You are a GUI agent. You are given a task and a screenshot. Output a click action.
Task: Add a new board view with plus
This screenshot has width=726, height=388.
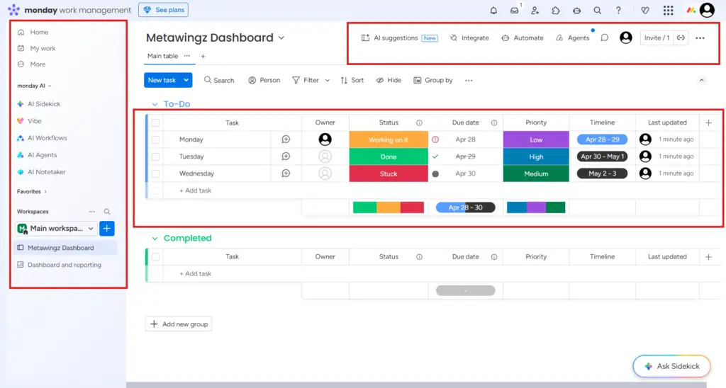[203, 56]
